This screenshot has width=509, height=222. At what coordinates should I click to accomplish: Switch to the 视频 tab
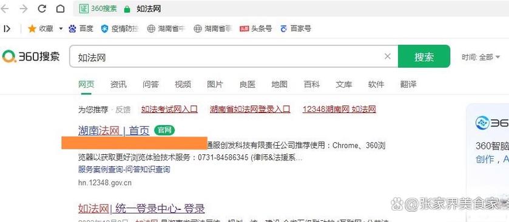(183, 85)
